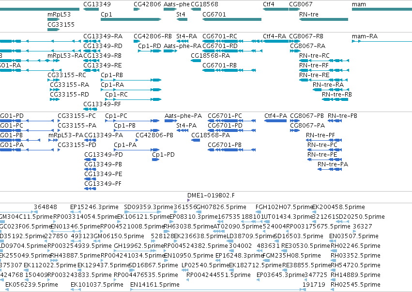Open the SD09359.3prime EST label
The height and width of the screenshot is (292, 412).
pyautogui.click(x=149, y=207)
